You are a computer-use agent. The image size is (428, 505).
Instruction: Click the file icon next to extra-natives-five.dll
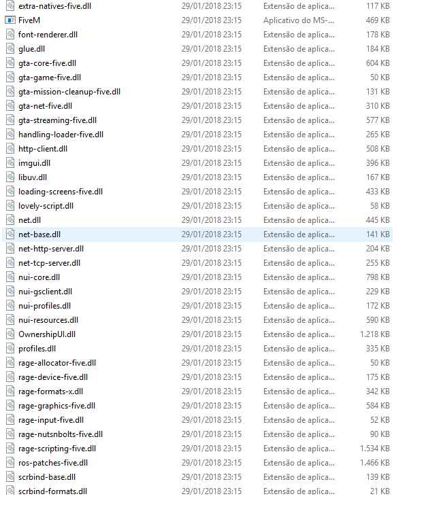[10, 6]
